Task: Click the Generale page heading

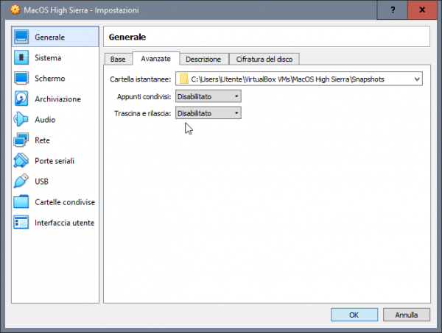Action: (127, 37)
